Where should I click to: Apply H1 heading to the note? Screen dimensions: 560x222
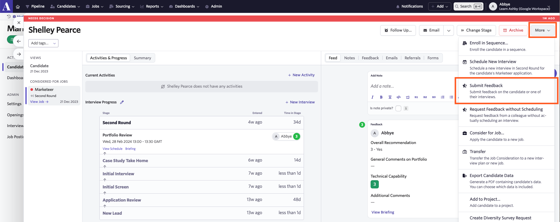(x=416, y=97)
